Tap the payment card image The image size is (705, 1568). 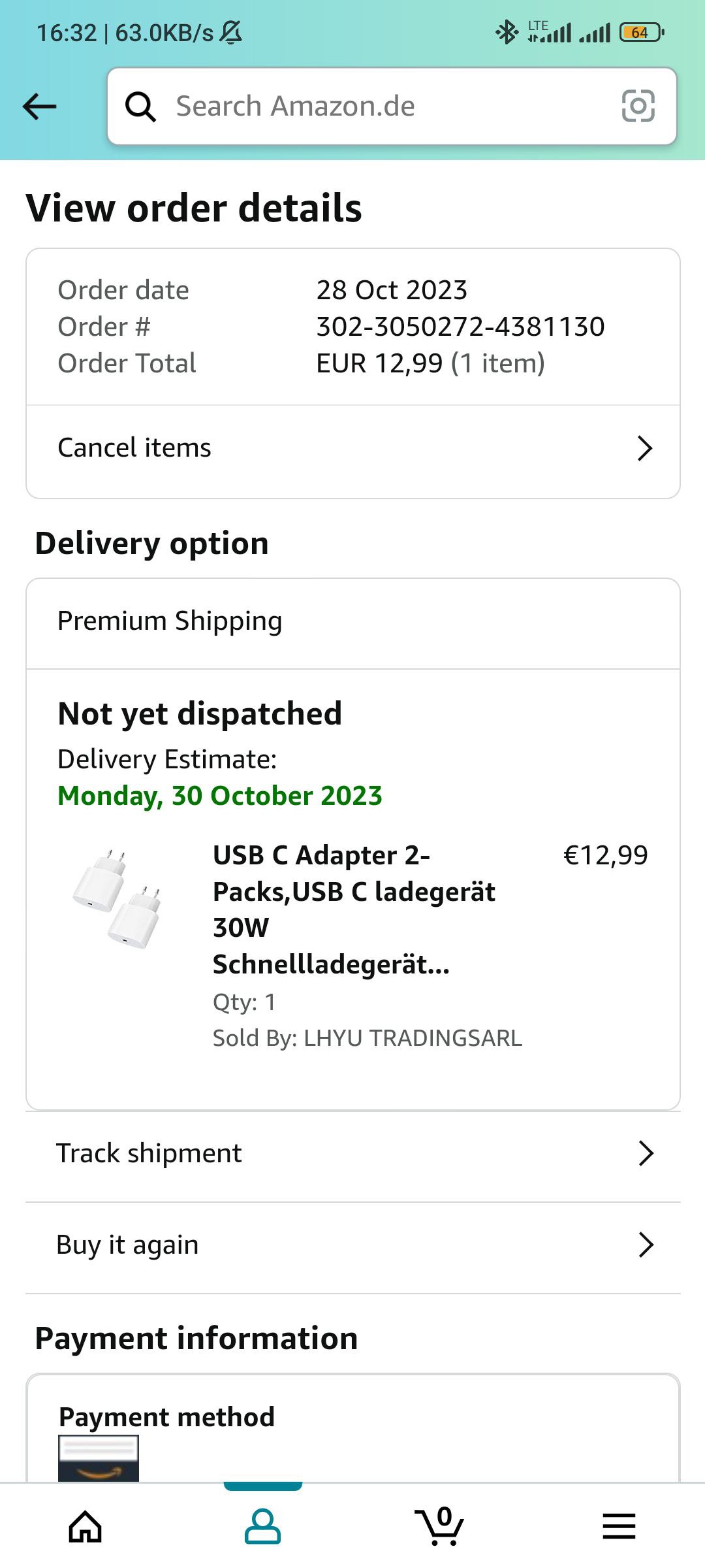[99, 1457]
